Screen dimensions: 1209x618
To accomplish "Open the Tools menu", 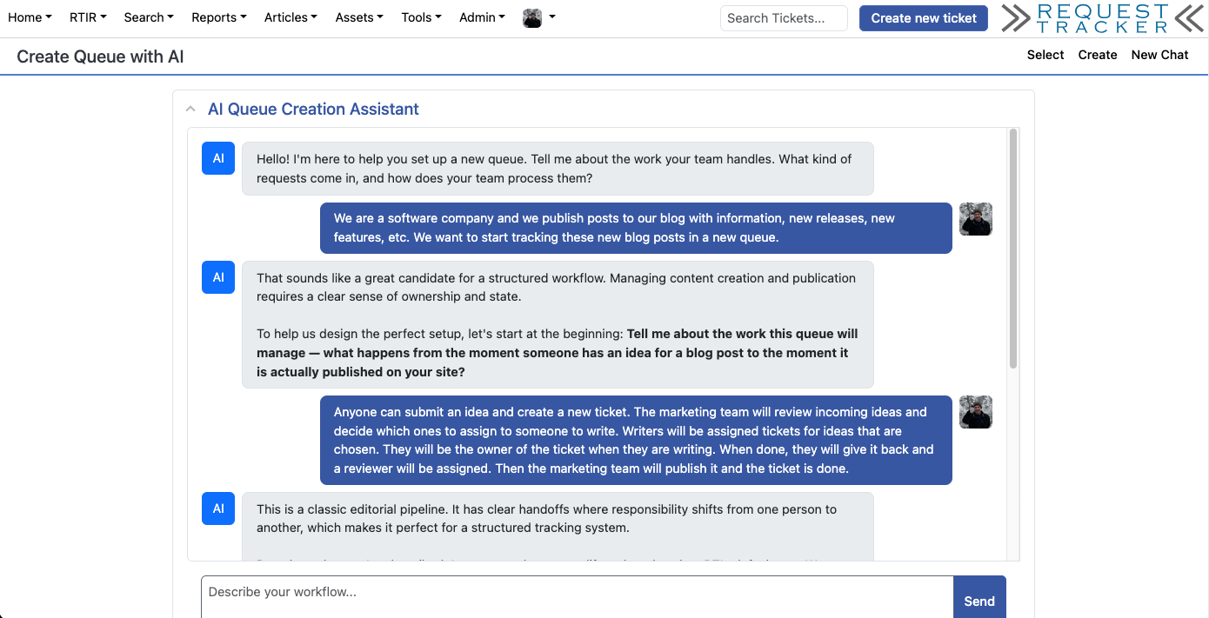I will click(x=421, y=17).
